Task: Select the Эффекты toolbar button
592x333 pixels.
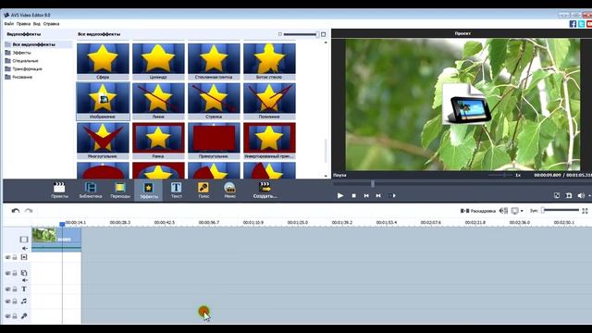Action: pos(149,190)
